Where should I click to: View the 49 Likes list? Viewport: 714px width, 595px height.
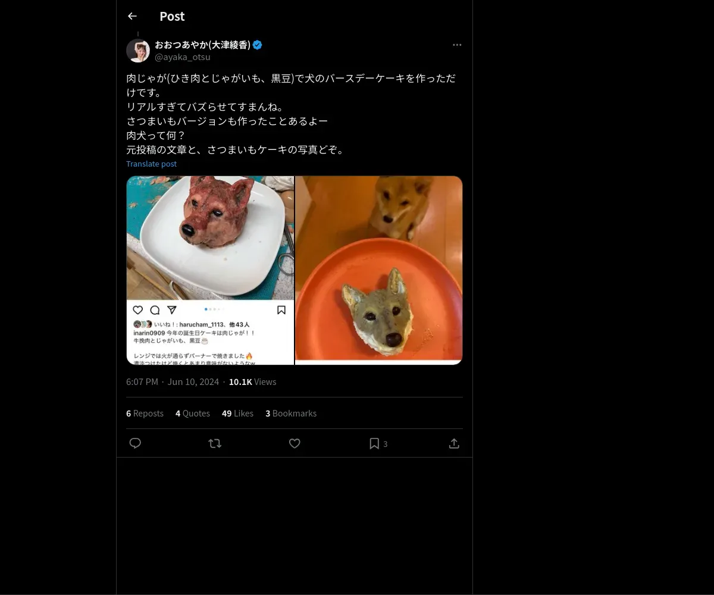pos(237,413)
